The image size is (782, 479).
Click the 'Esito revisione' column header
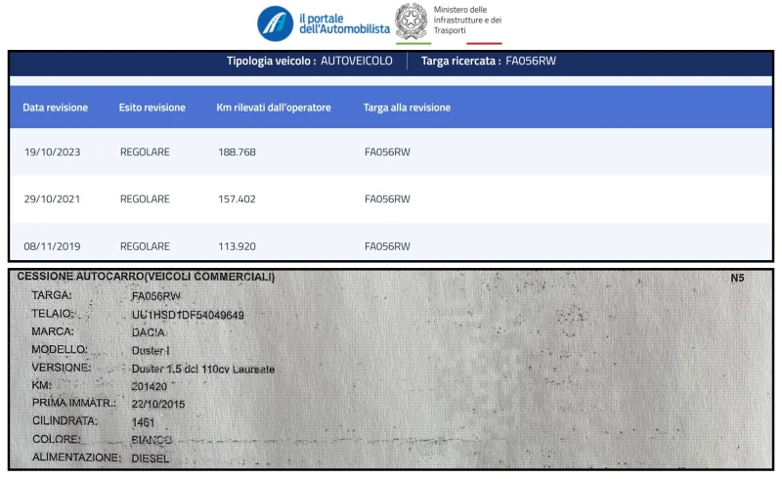tap(152, 108)
